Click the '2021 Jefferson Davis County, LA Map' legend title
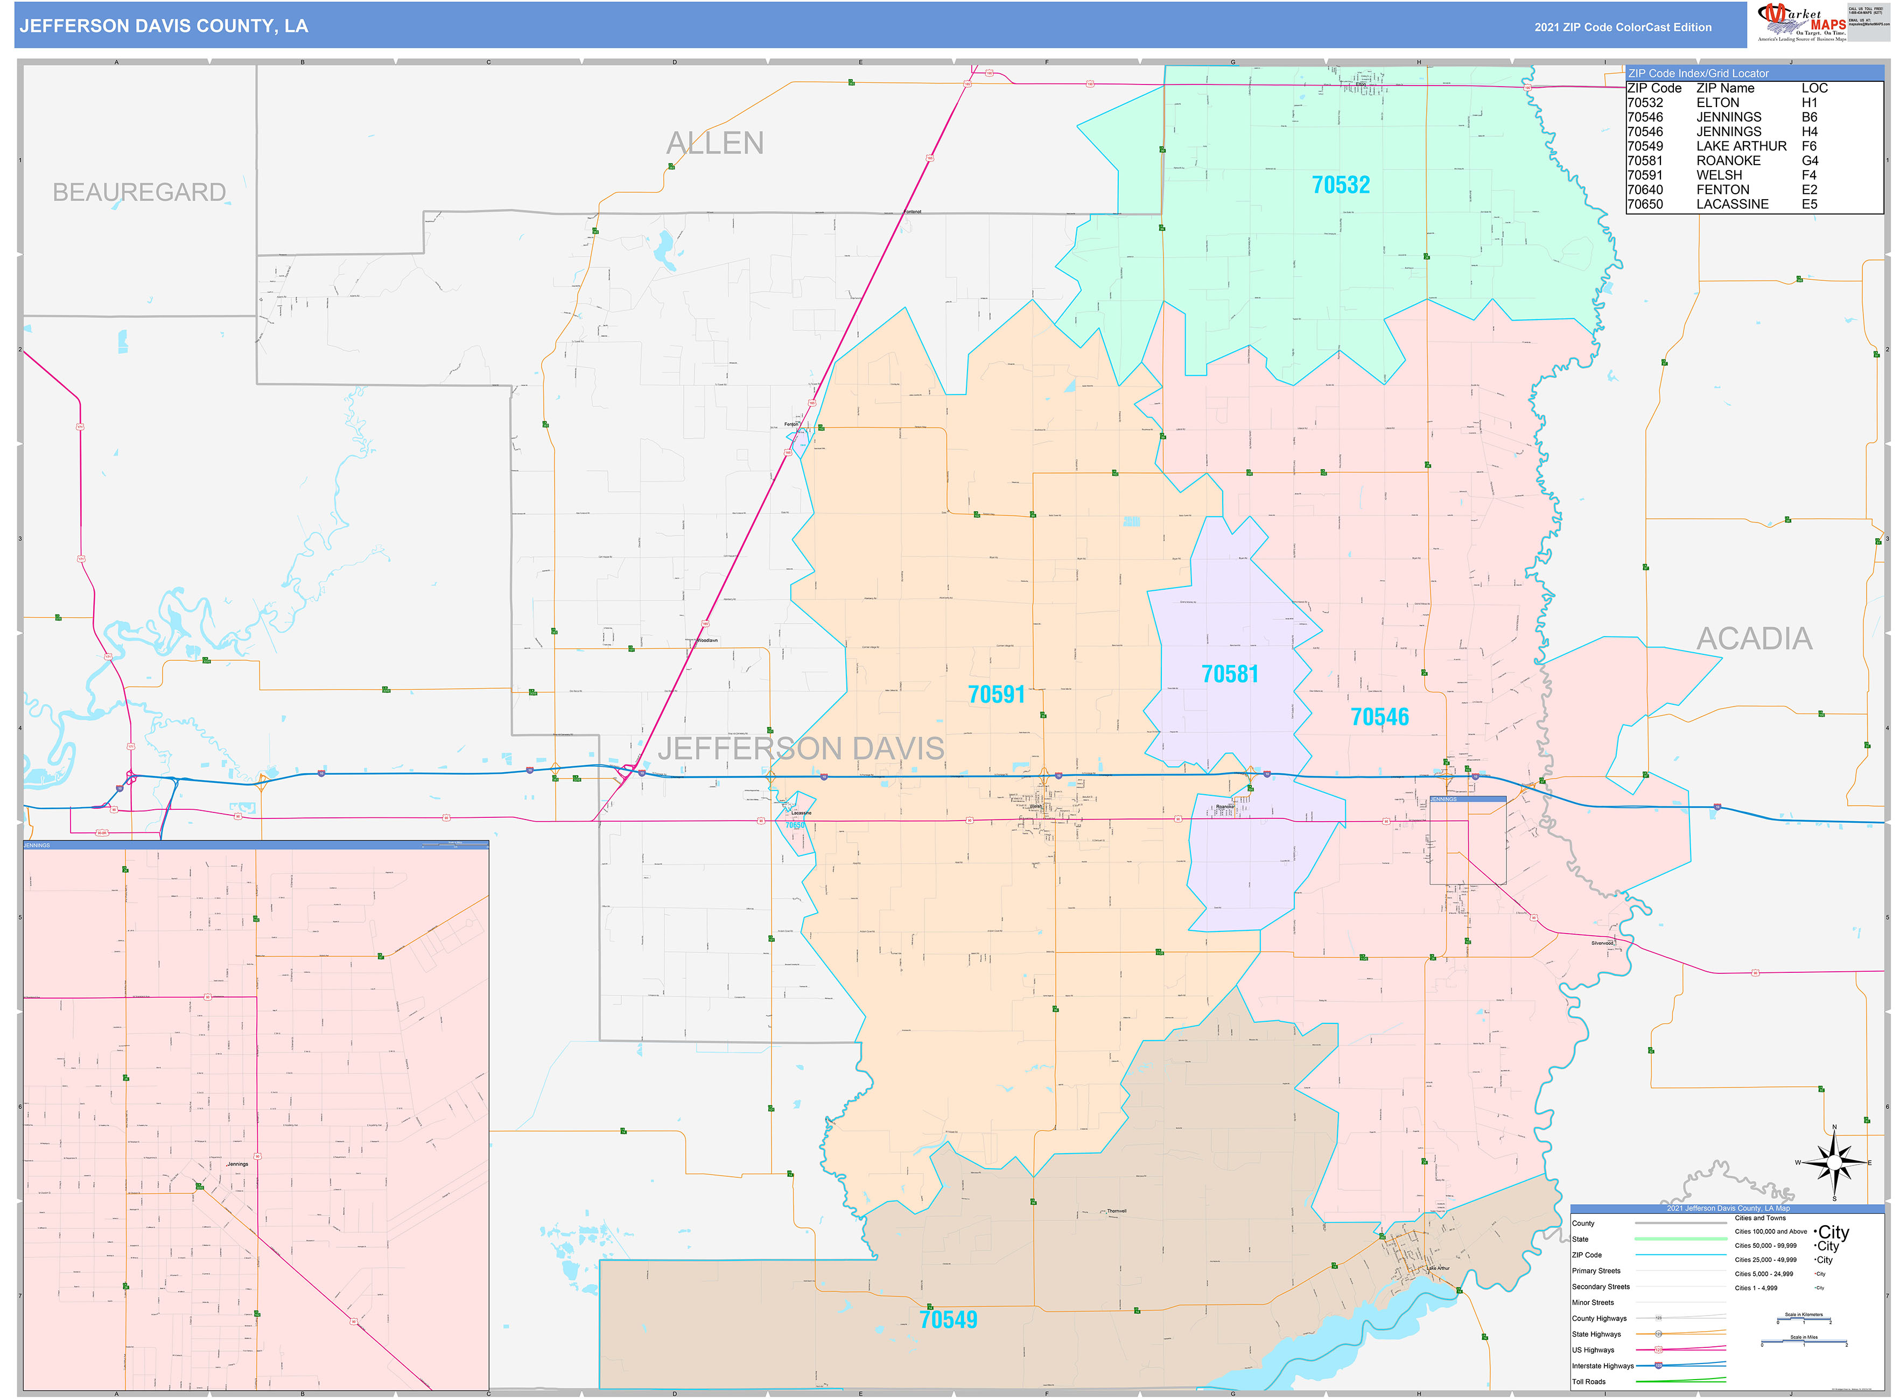1900x1399 pixels. pyautogui.click(x=1728, y=1209)
